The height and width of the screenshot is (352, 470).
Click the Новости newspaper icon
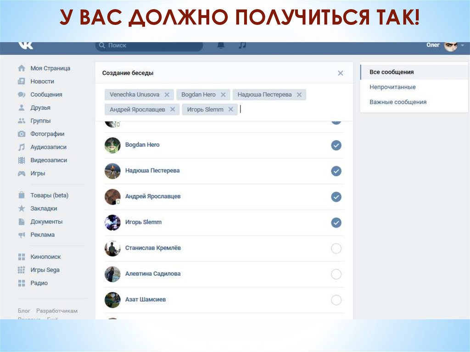[22, 81]
